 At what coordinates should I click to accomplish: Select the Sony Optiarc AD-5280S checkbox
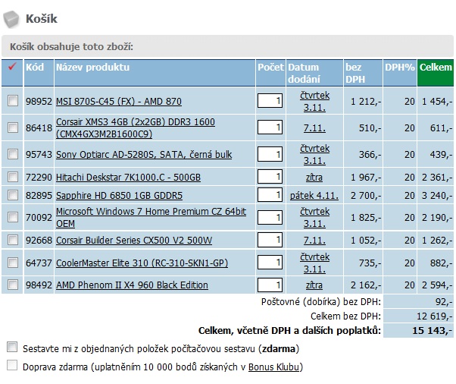13,154
